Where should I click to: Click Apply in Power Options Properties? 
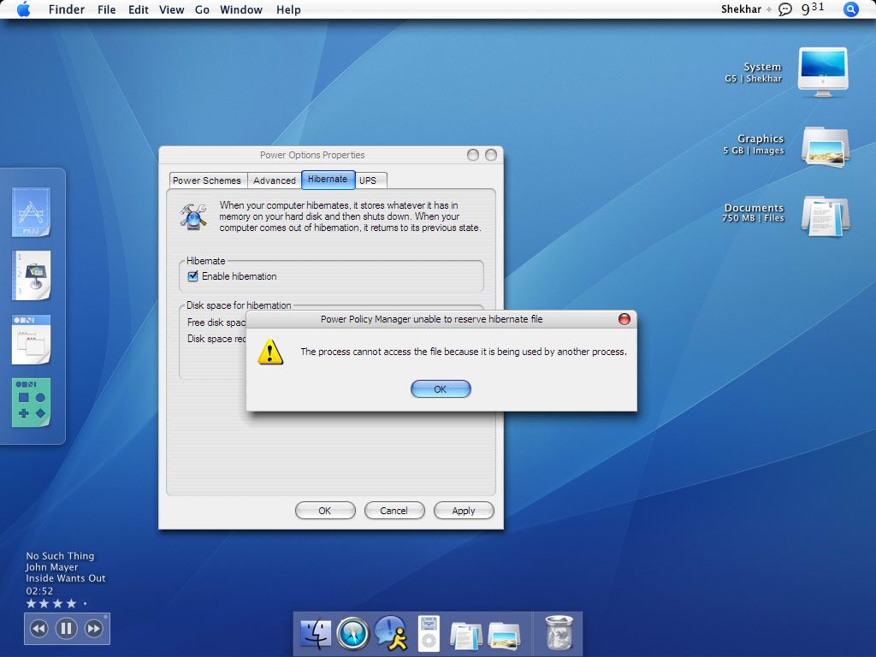[x=464, y=510]
